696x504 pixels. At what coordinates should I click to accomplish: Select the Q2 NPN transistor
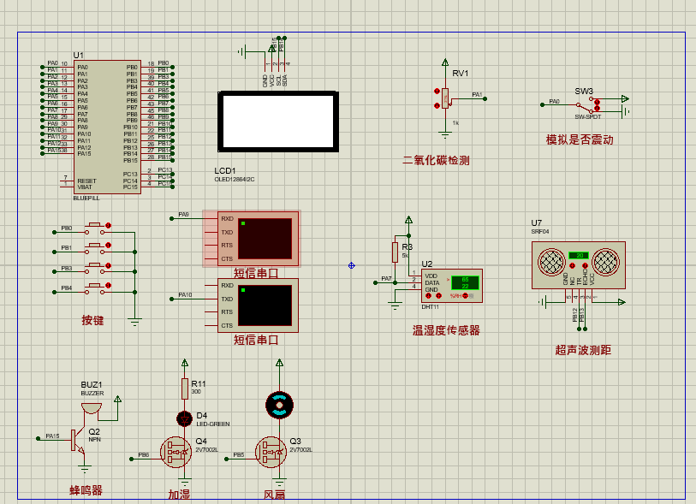point(77,441)
